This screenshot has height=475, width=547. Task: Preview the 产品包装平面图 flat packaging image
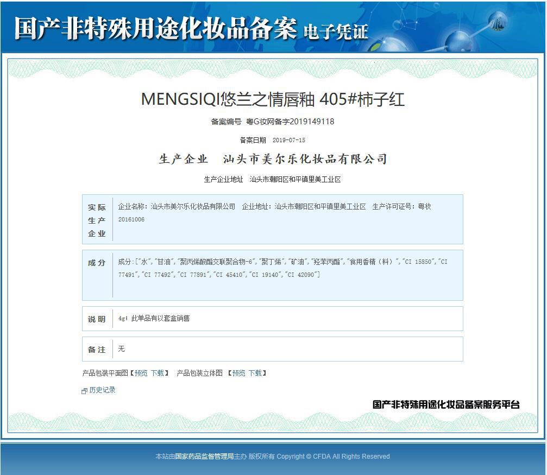click(141, 373)
